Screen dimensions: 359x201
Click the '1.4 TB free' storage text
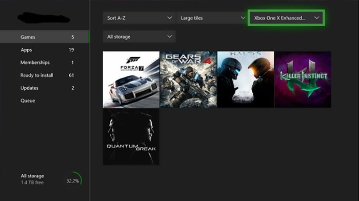(x=32, y=183)
